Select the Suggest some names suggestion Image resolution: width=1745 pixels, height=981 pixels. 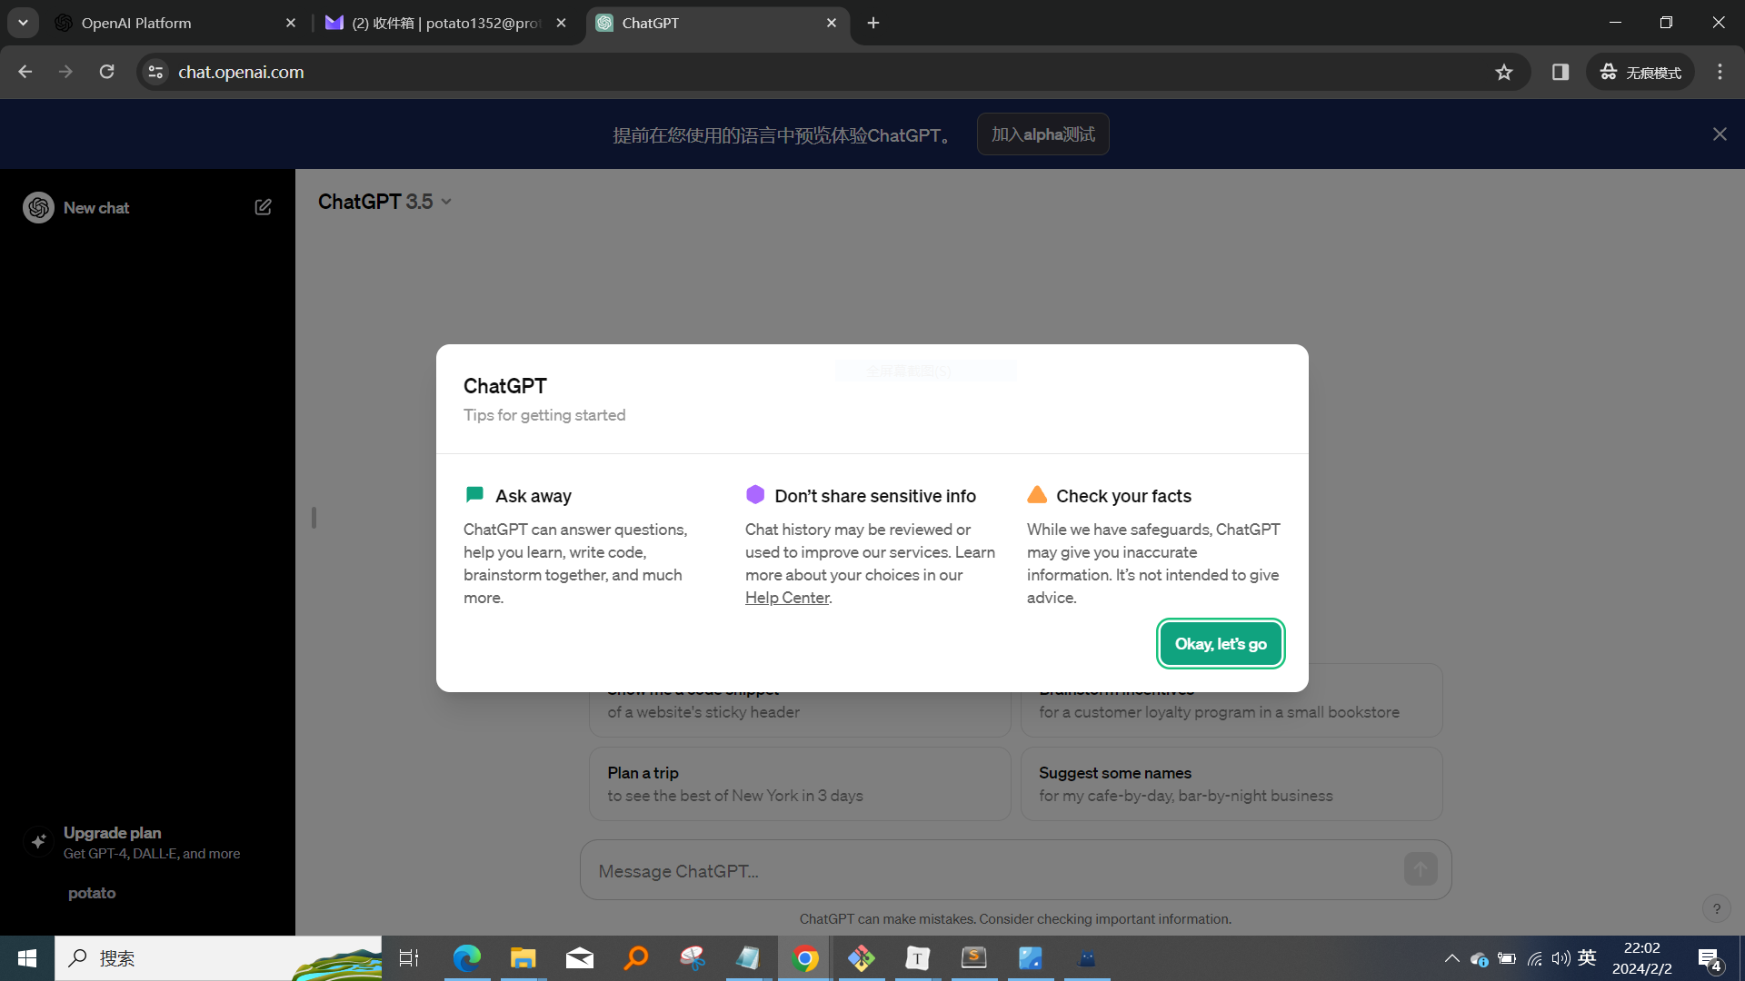tap(1231, 784)
